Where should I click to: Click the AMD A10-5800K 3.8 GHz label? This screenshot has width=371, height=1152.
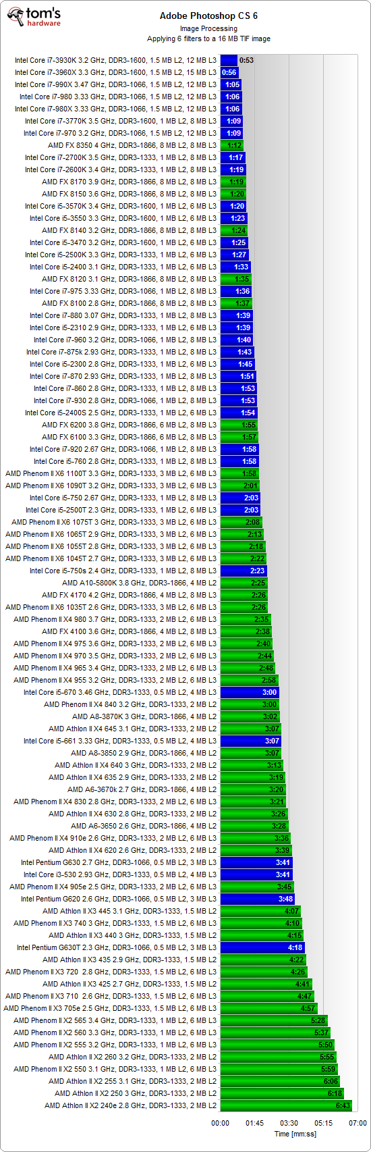click(140, 583)
